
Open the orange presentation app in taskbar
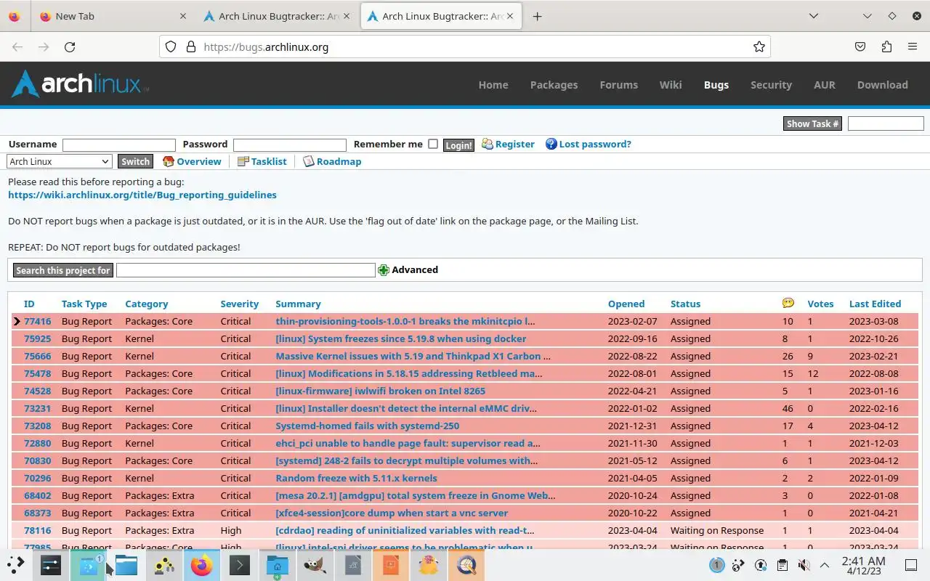391,564
